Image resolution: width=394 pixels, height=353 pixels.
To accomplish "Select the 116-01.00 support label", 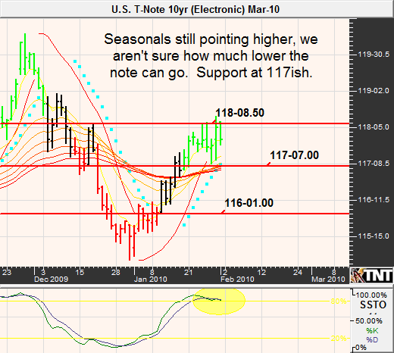I will pyautogui.click(x=249, y=203).
